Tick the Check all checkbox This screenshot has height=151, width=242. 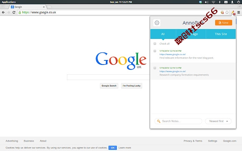click(155, 44)
